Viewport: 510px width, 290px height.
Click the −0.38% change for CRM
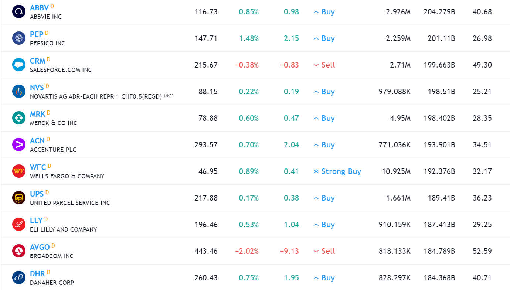tap(247, 65)
